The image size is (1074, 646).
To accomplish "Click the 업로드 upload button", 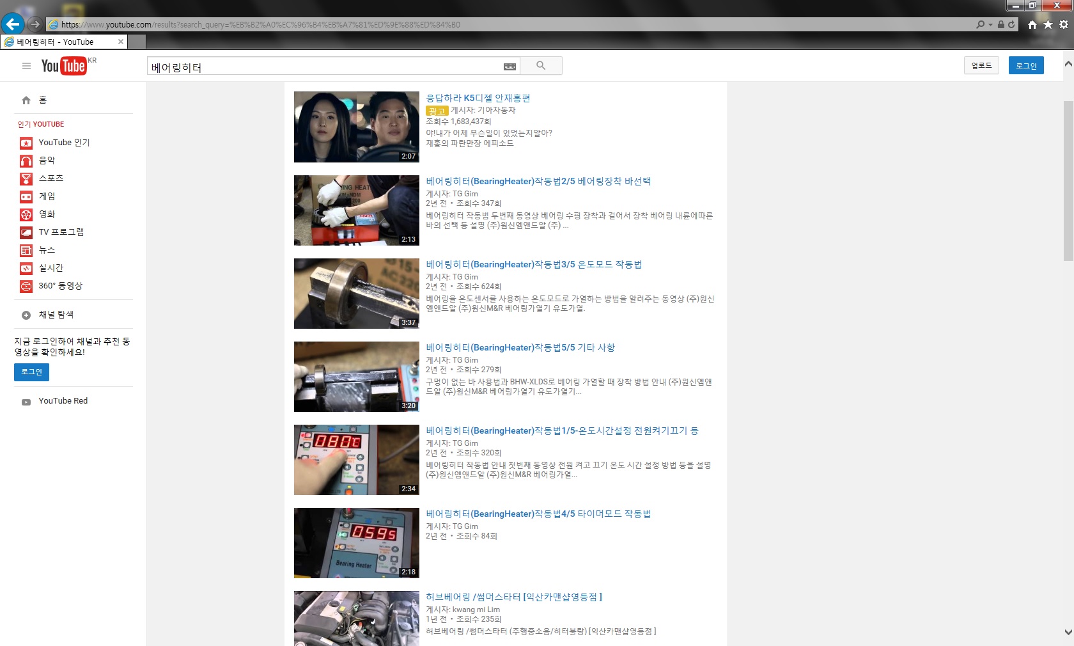I will (x=981, y=65).
